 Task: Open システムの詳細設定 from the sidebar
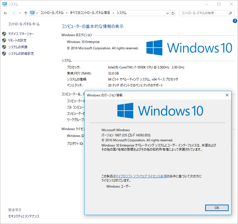(x=21, y=54)
